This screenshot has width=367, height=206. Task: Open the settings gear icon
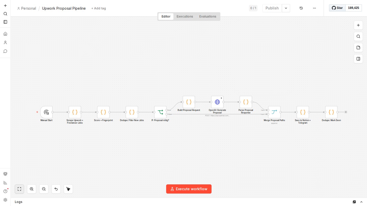(x=5, y=200)
